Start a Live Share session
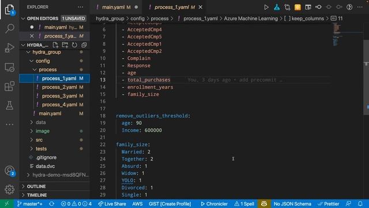The image size is (369, 208). point(112,204)
